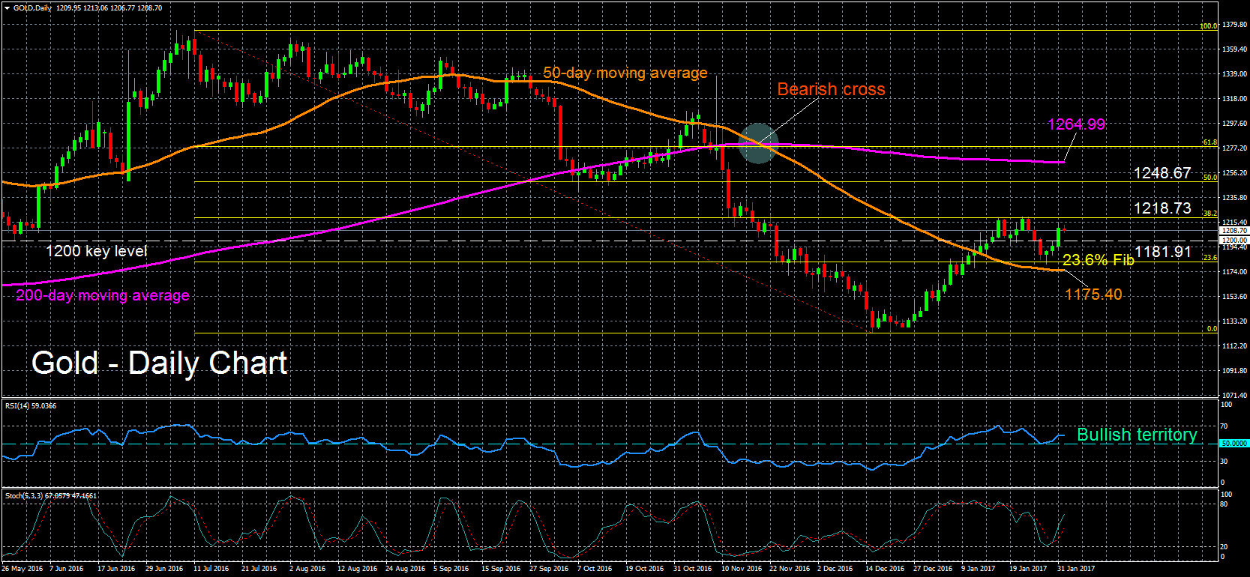Select the 50.0 Fibonacci level label
Screen dimensions: 1250x577
point(1210,178)
